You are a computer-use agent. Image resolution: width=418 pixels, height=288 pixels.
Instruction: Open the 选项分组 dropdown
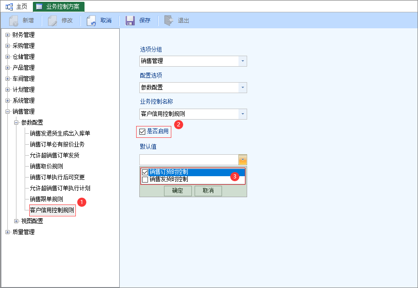(243, 61)
